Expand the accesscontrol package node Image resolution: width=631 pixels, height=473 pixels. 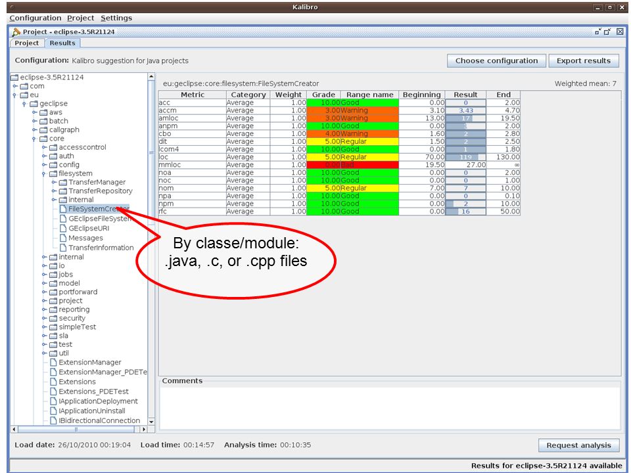coord(44,147)
